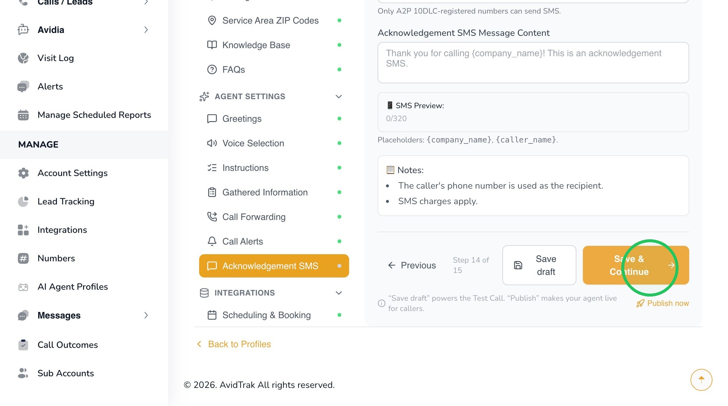Click the info icon beside Save draft note
This screenshot has height=406, width=728.
click(381, 303)
